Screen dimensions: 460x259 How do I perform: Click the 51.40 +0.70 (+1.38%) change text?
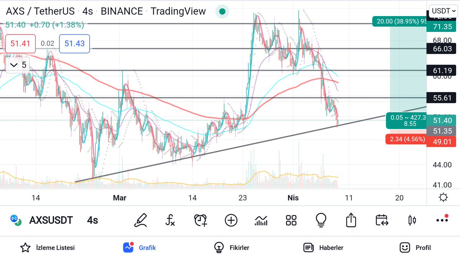(44, 25)
